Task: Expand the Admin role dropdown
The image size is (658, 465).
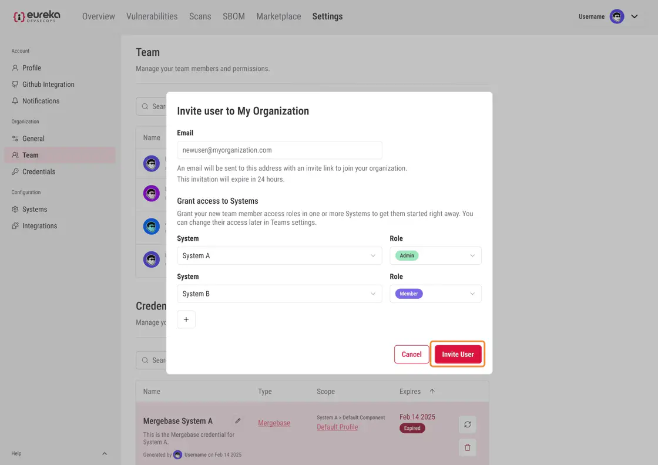Action: pos(435,256)
